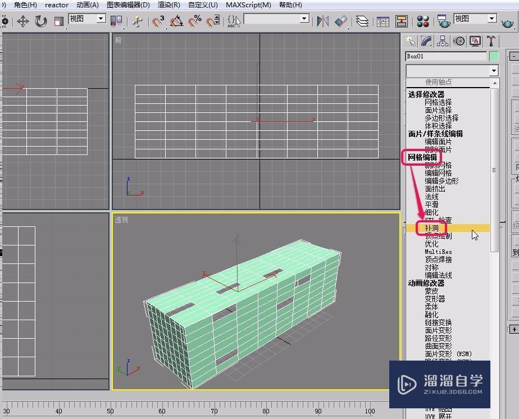Open the Material Editor
The image size is (519, 419).
[423, 21]
